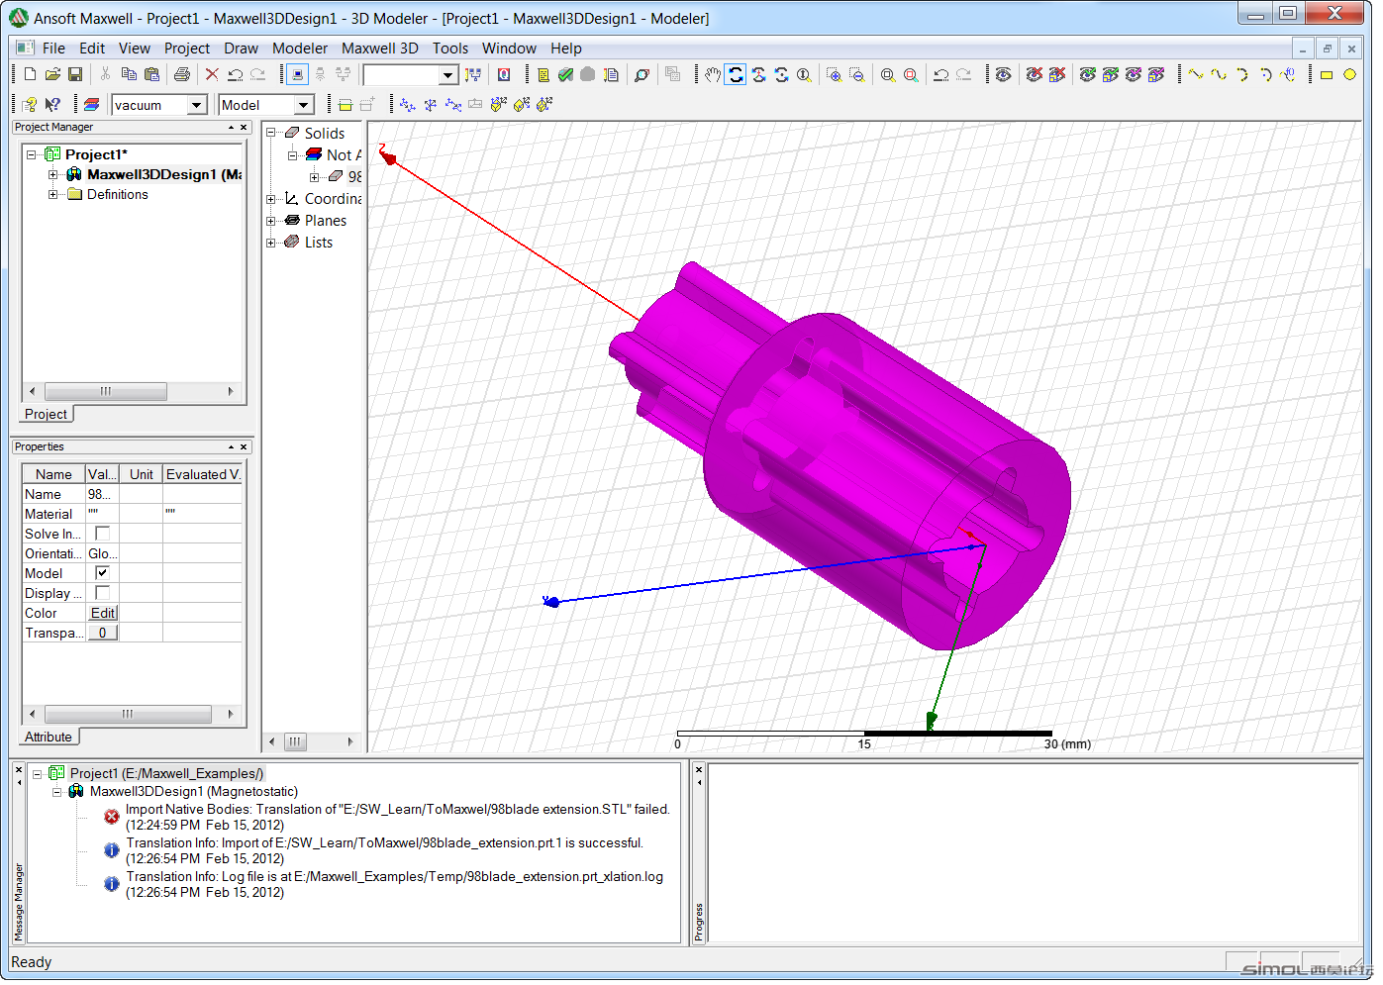Close the Properties panel

(x=244, y=447)
